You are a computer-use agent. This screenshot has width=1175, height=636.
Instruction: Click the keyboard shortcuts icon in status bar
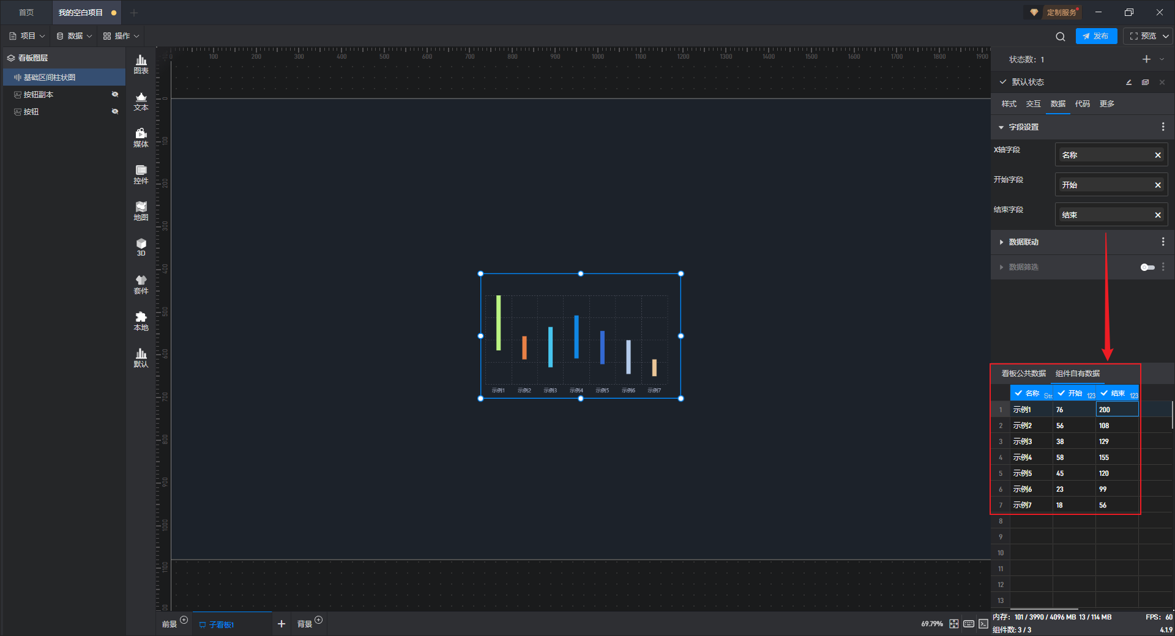click(968, 624)
